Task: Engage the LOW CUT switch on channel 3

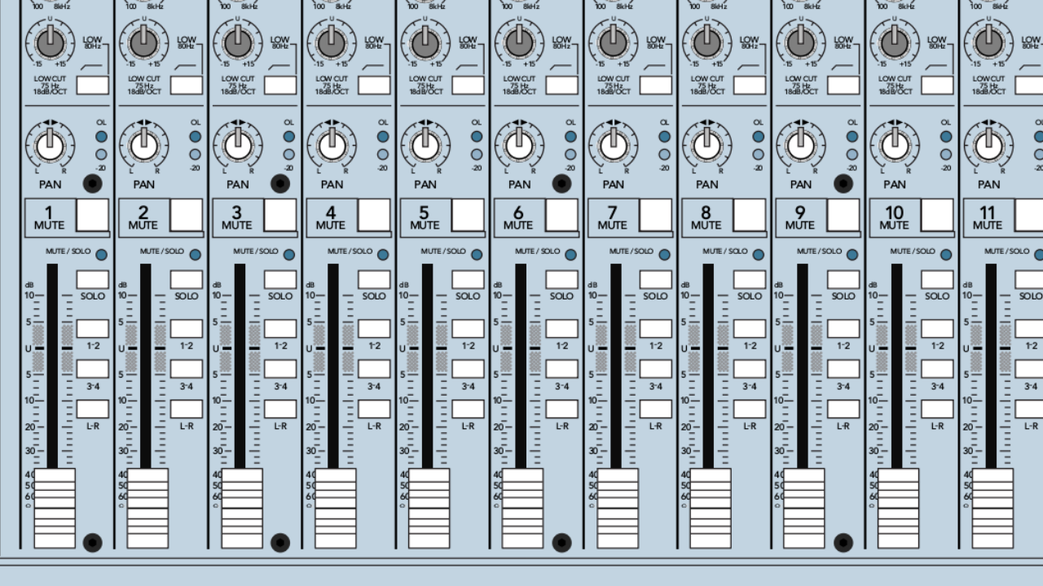Action: click(280, 85)
